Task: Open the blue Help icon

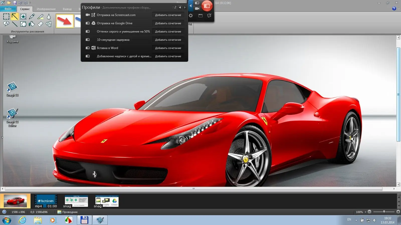Action: (x=394, y=8)
